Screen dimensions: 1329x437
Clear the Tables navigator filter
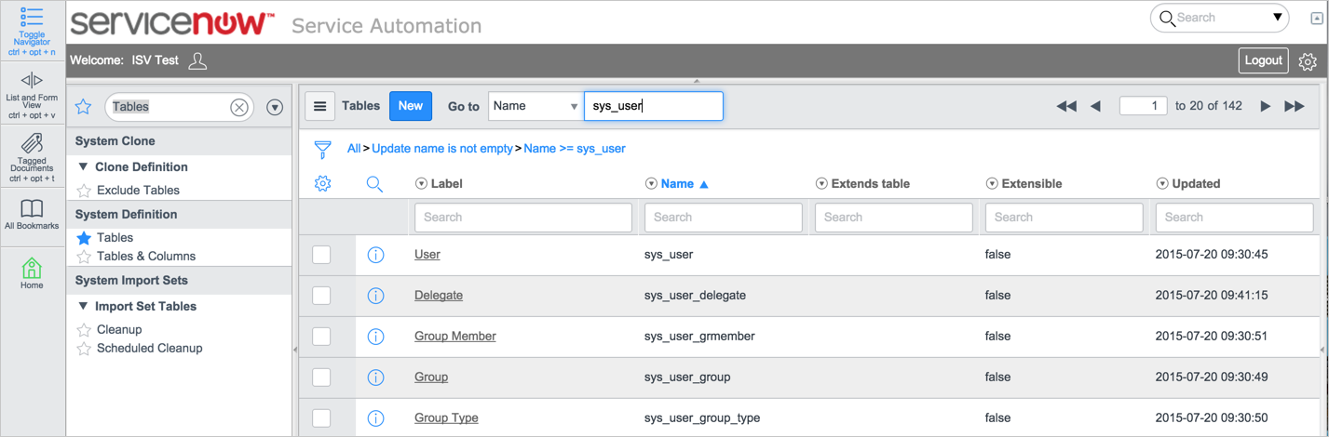[239, 108]
